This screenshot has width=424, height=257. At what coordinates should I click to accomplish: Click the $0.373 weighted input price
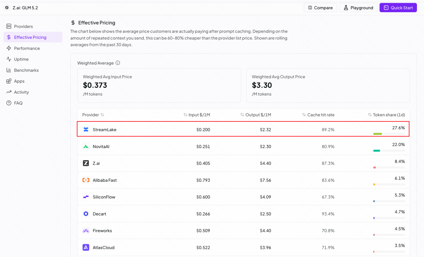click(x=95, y=85)
